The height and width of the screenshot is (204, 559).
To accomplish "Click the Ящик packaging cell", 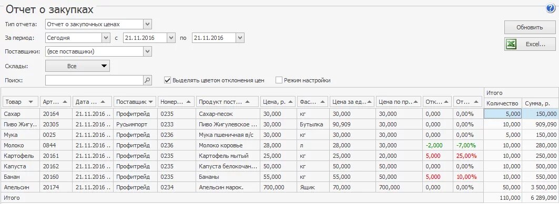I will (x=312, y=187).
